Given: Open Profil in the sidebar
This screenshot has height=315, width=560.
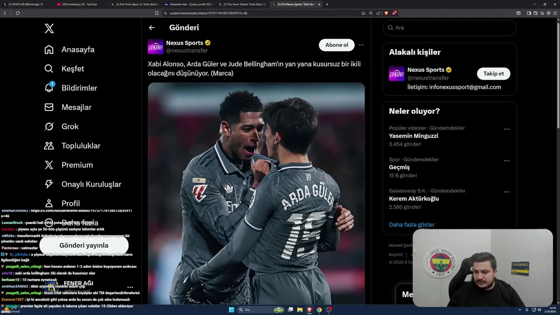Looking at the screenshot, I should point(62,203).
